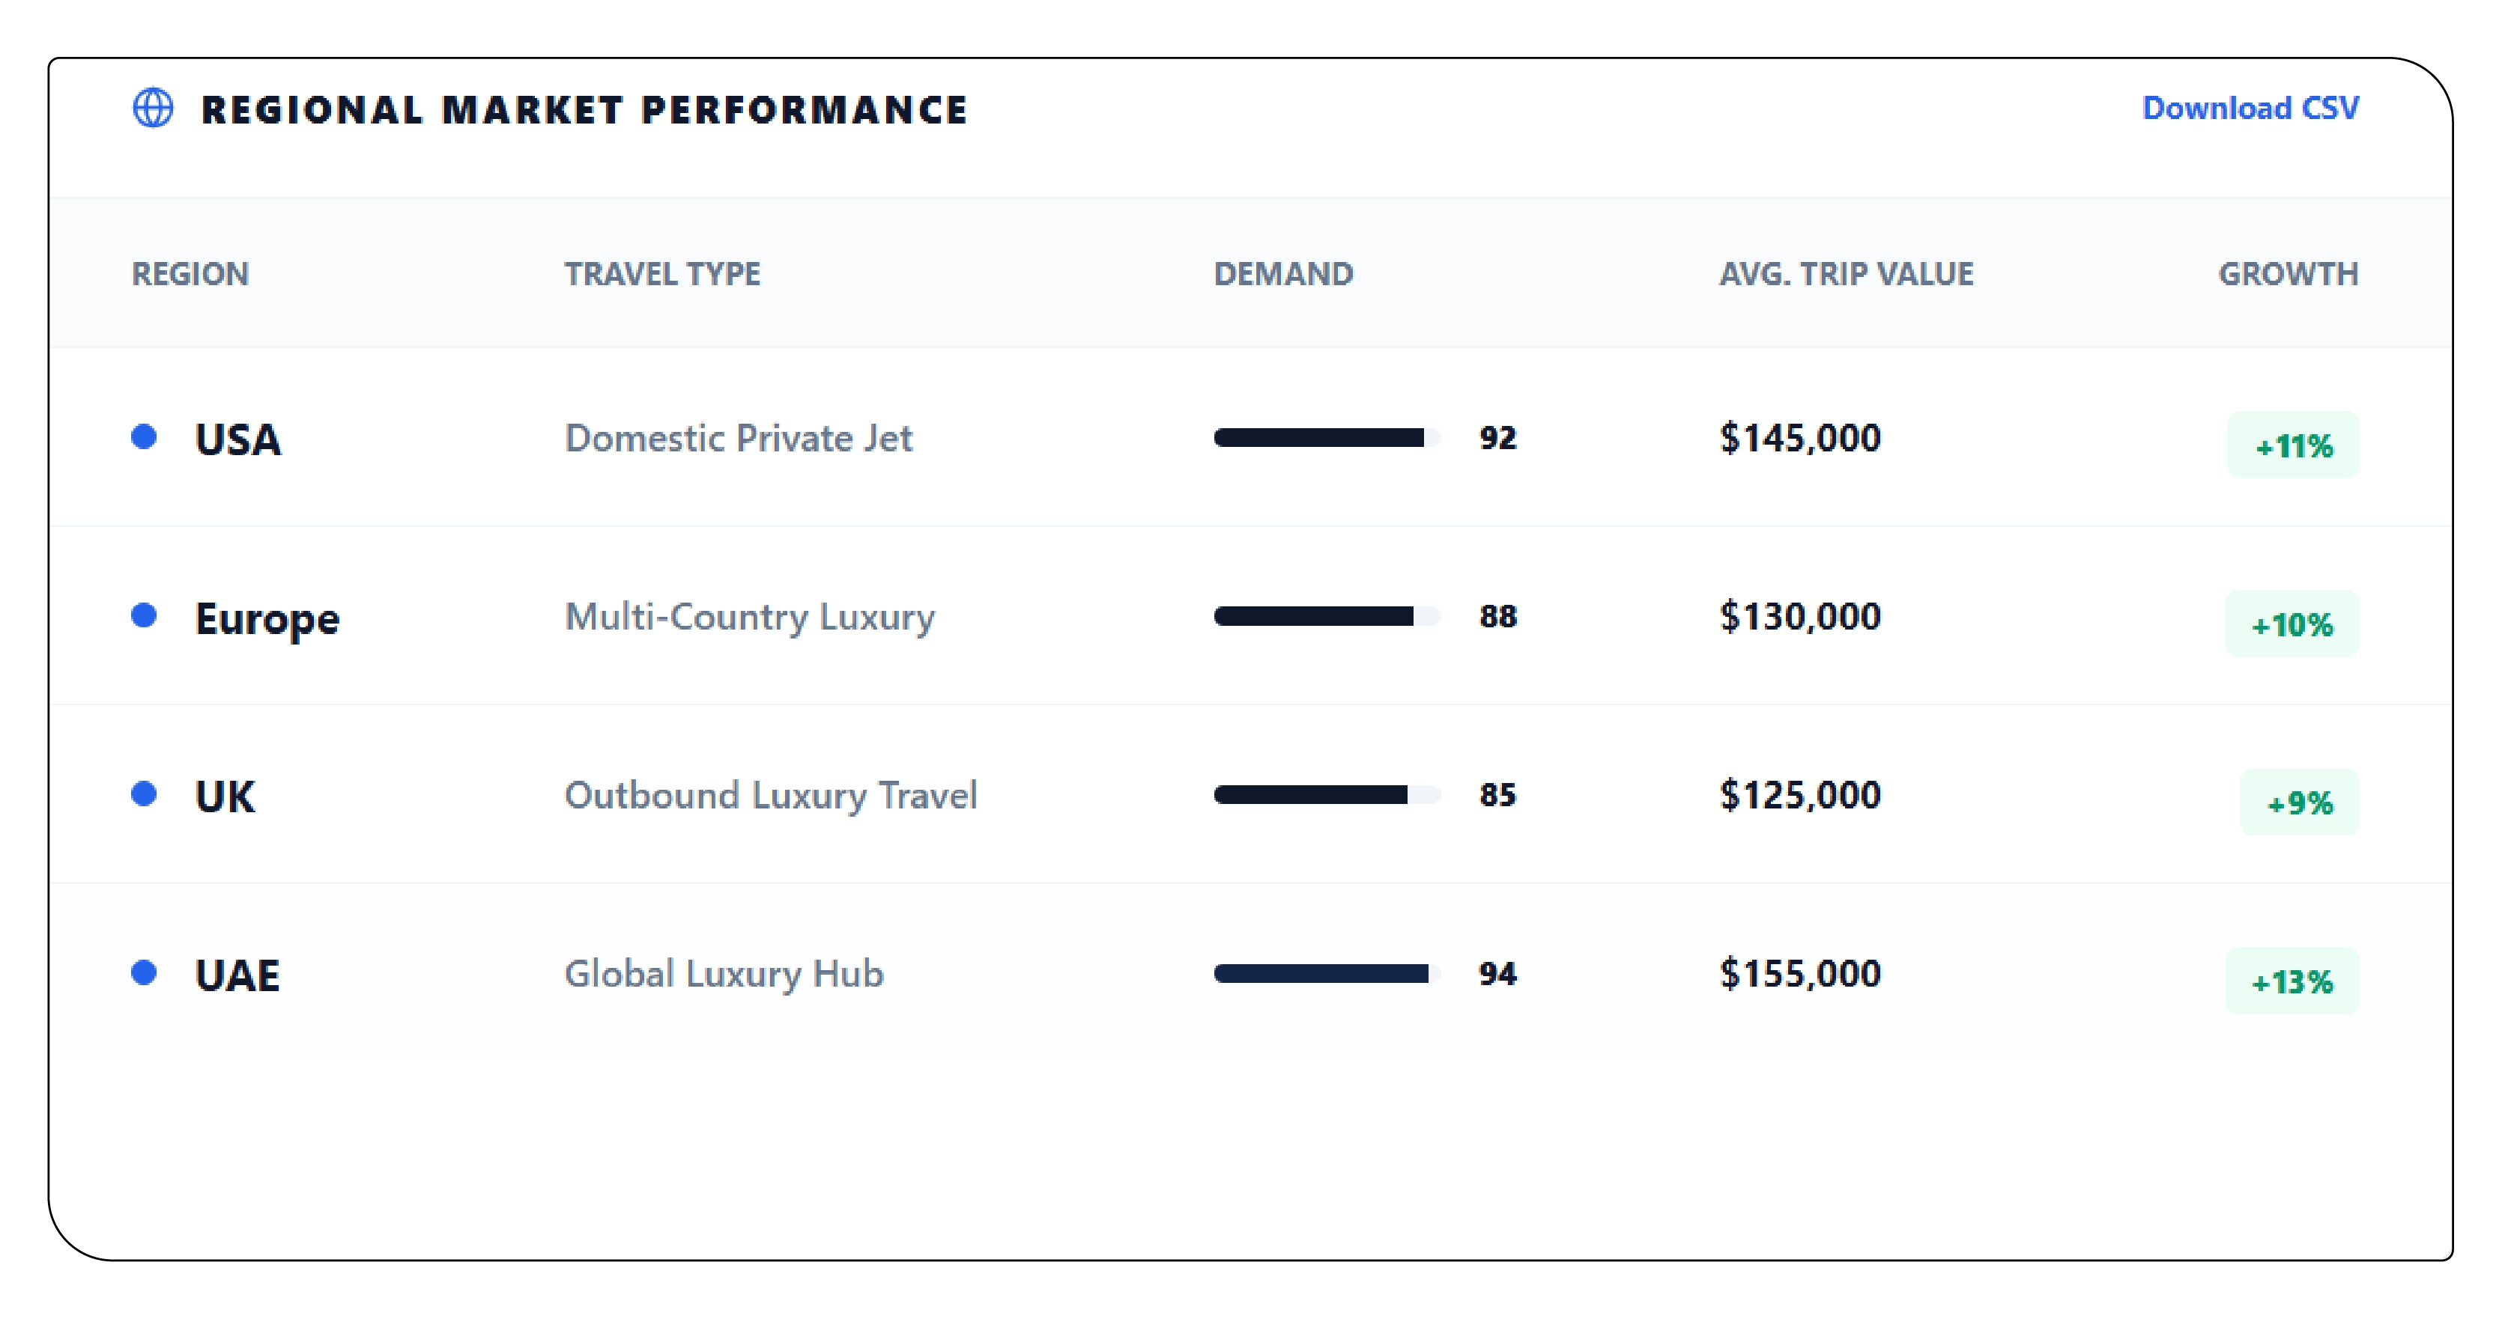Click the Demand column header
Viewport: 2502px width, 1319px height.
pos(1283,274)
